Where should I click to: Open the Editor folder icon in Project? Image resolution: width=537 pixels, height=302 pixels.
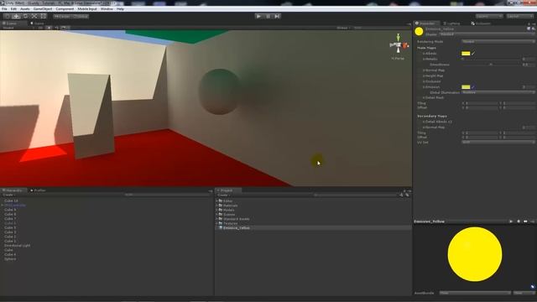pyautogui.click(x=221, y=201)
